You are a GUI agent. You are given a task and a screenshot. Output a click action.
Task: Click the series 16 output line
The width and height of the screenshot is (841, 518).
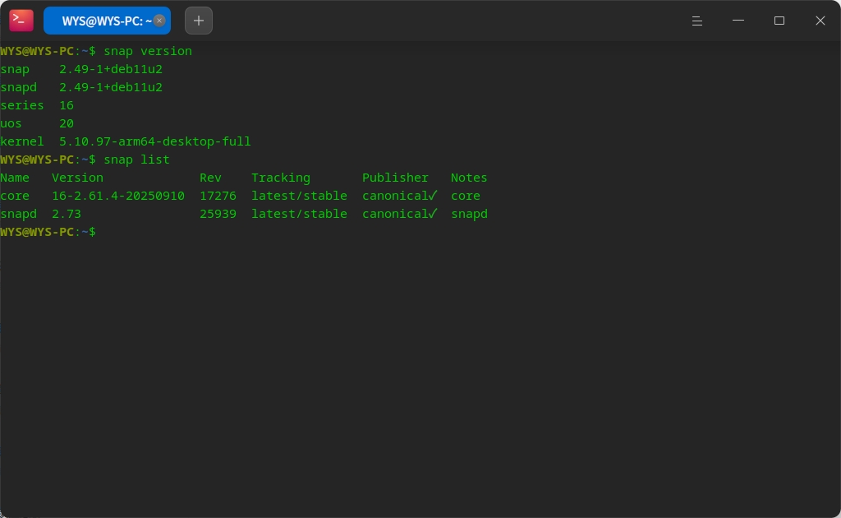(x=37, y=105)
